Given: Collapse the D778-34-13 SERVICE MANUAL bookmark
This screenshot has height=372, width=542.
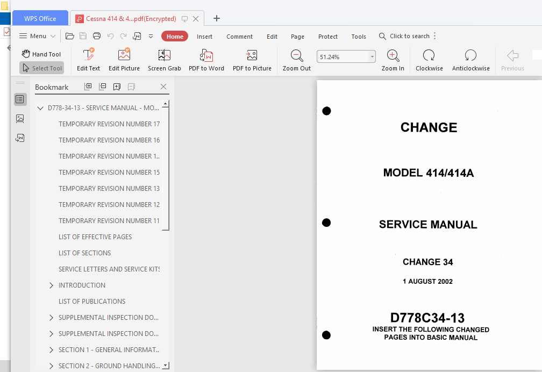Looking at the screenshot, I should pyautogui.click(x=40, y=108).
